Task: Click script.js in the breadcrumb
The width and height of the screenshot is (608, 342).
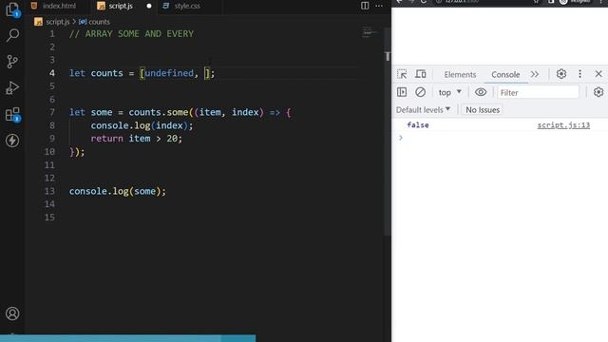Action: point(57,22)
